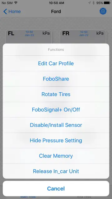112x199 pixels.
Task: Toggle FoboSignal+ On/Off
Action: click(x=56, y=110)
